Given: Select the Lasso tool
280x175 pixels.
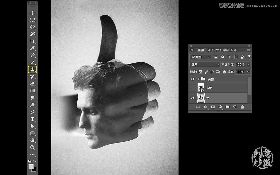Looking at the screenshot, I should coord(33,27).
